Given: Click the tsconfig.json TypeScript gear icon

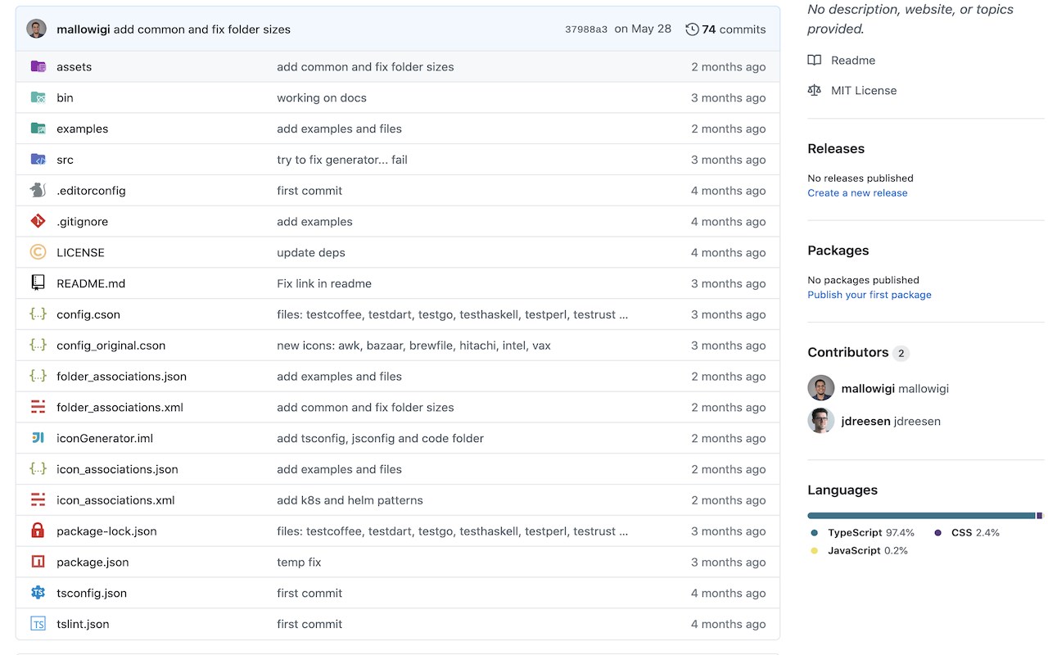Looking at the screenshot, I should pos(38,593).
